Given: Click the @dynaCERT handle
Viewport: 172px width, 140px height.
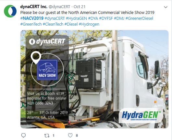Looking at the screenshot, I should (59, 7).
